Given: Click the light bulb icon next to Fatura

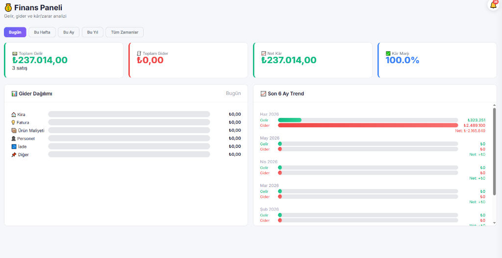Looking at the screenshot, I should pos(13,122).
